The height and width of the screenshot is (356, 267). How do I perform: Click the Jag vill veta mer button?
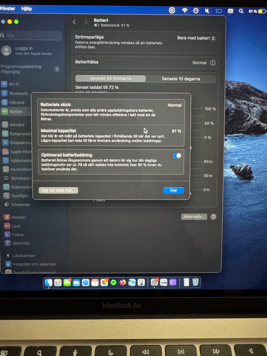coord(58,190)
